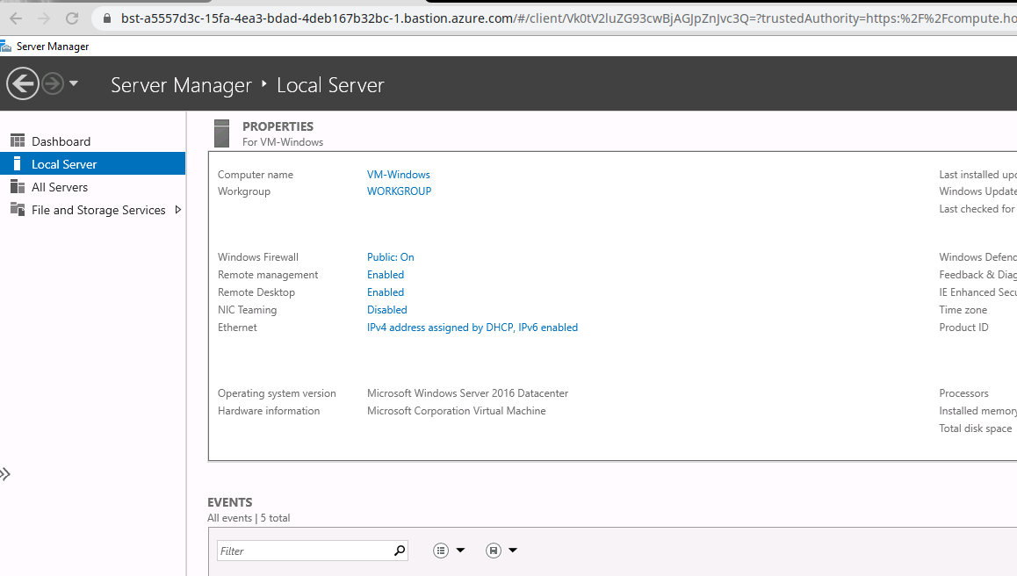
Task: Click the Dashboard grid icon
Action: (x=18, y=140)
